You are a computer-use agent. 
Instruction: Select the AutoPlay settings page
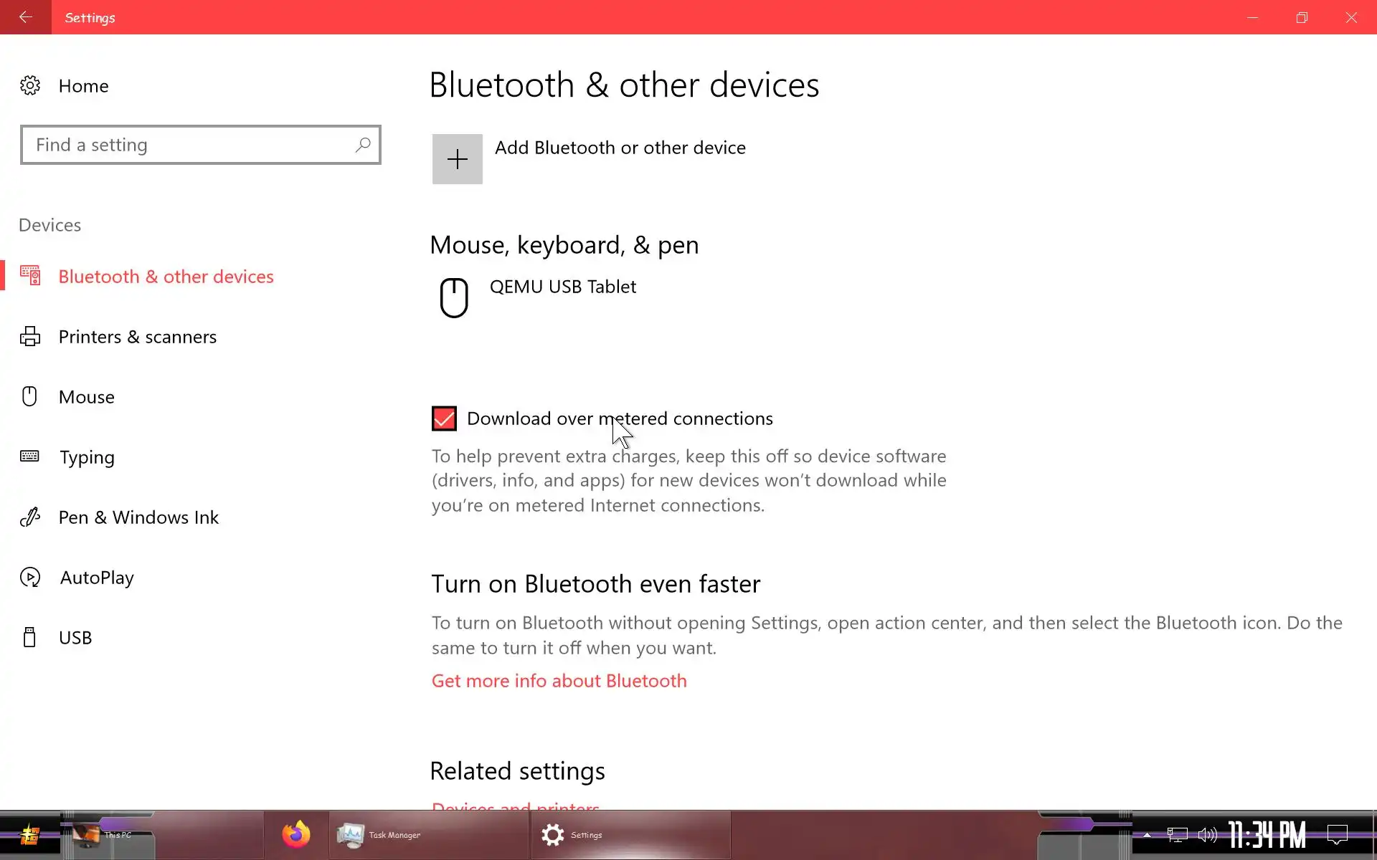(x=97, y=578)
